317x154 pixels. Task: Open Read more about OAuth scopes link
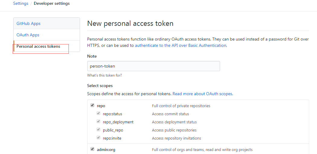pyautogui.click(x=203, y=94)
